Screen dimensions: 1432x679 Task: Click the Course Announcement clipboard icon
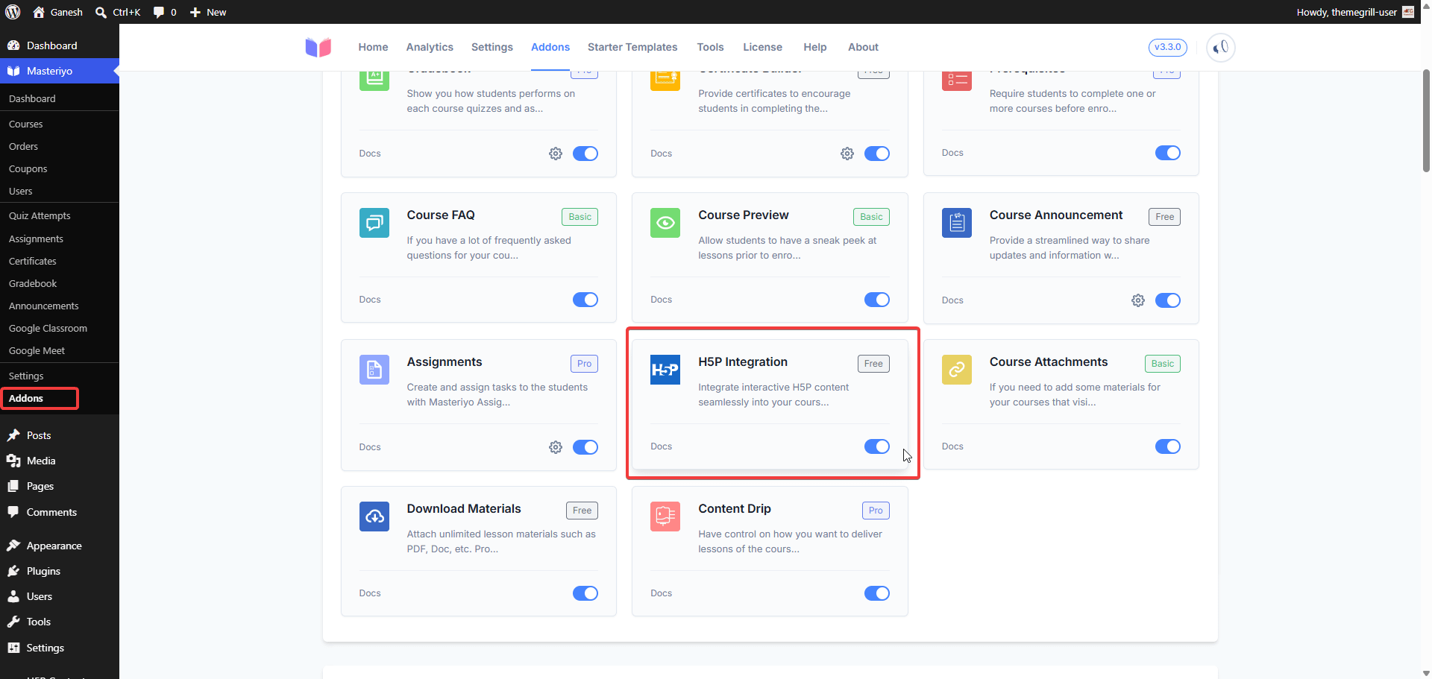pos(957,223)
